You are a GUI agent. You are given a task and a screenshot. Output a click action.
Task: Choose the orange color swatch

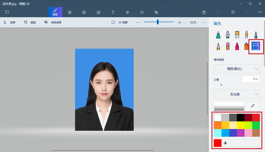pos(218,125)
